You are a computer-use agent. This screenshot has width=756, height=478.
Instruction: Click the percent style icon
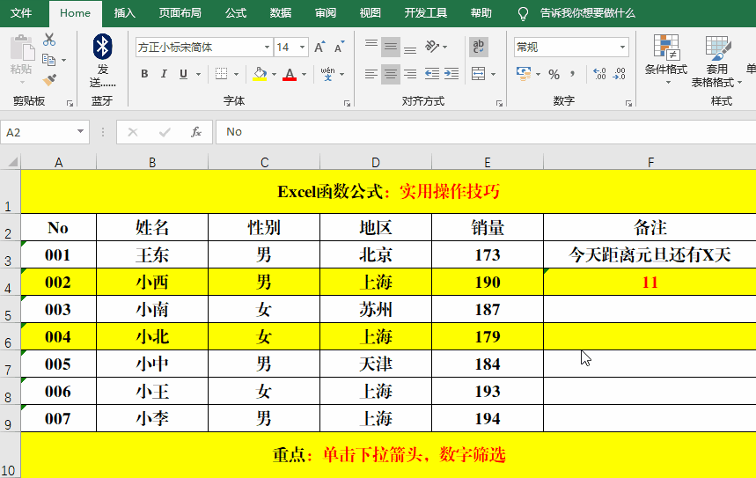click(x=554, y=74)
